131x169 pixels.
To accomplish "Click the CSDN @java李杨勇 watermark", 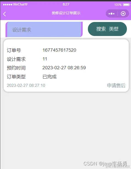I will pyautogui.click(x=105, y=164).
